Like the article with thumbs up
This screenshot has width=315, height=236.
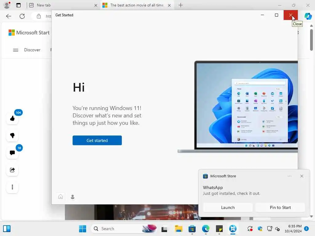point(12,118)
